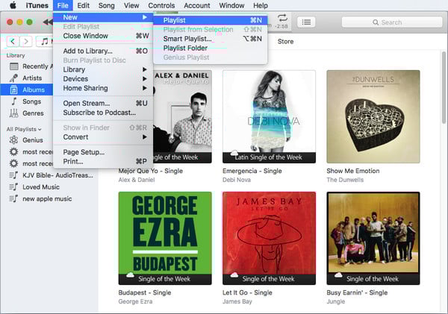Open the music media picker icon
This screenshot has width=448, height=314.
[45, 41]
